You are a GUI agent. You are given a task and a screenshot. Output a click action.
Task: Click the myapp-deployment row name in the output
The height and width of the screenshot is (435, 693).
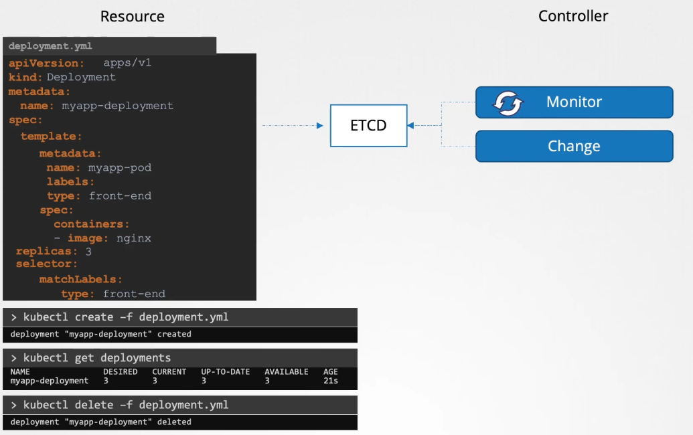pyautogui.click(x=50, y=381)
